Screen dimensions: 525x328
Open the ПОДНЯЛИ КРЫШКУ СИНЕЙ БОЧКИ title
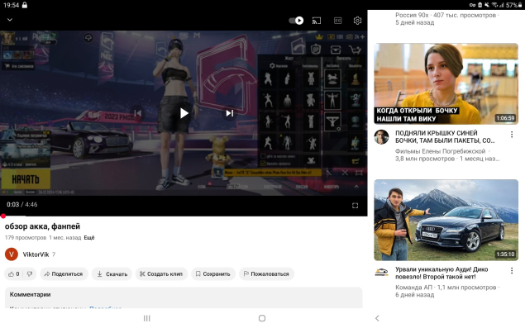(445, 137)
